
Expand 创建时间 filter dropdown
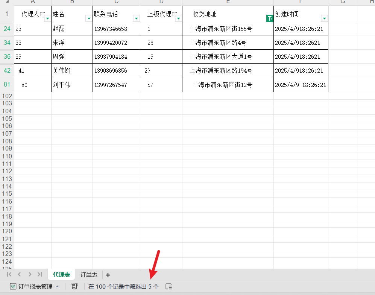(x=324, y=18)
